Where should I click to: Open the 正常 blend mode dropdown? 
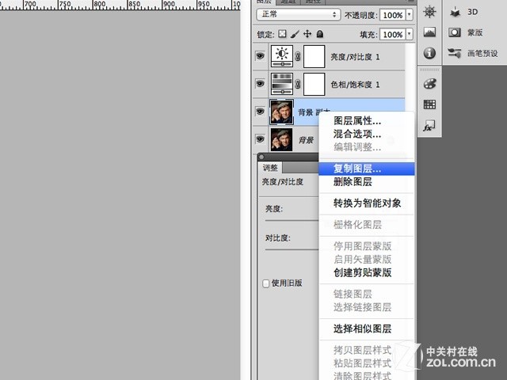point(298,14)
